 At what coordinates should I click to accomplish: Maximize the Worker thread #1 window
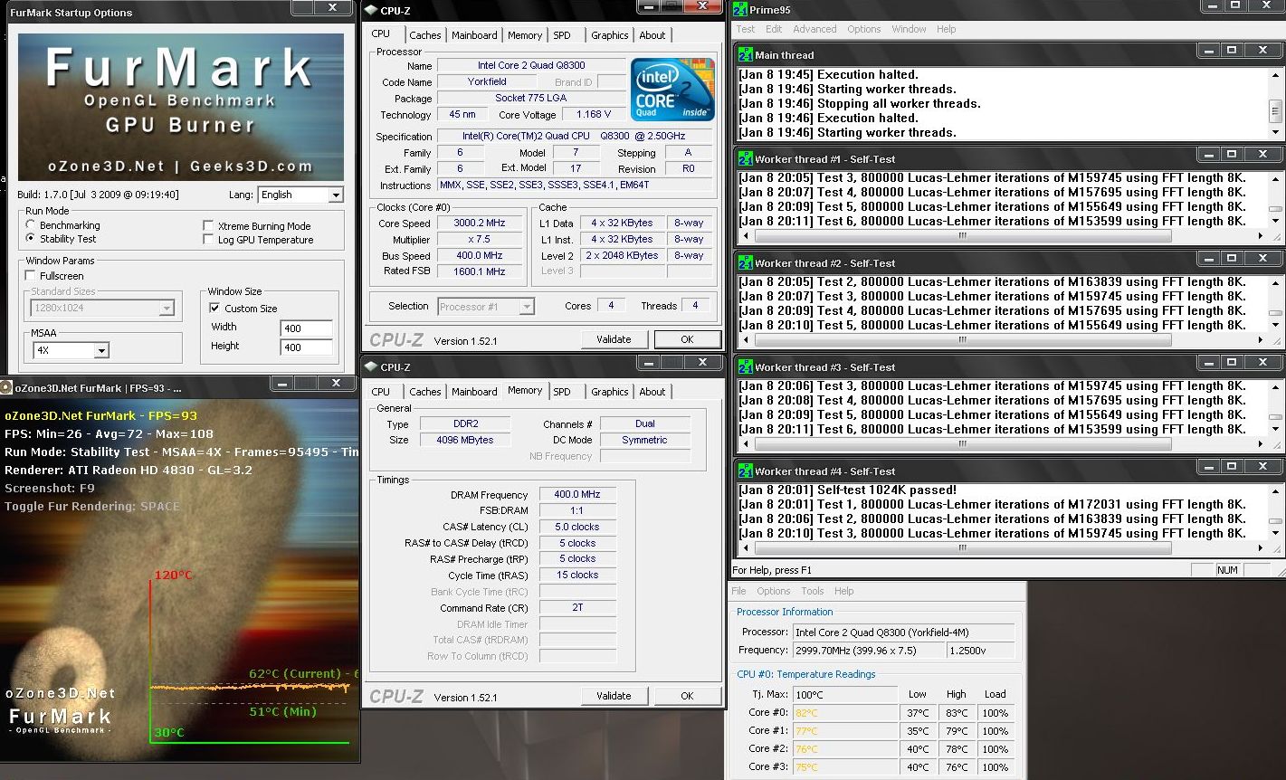[1231, 155]
